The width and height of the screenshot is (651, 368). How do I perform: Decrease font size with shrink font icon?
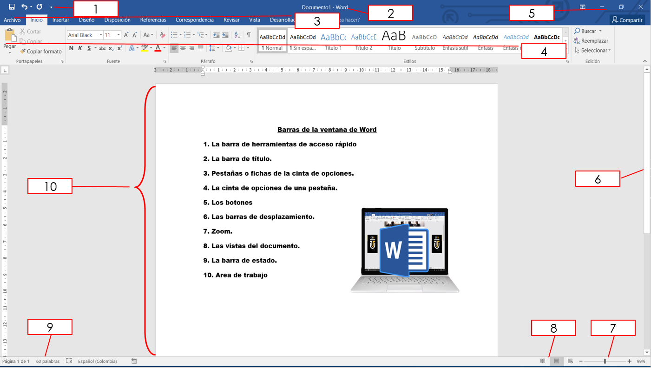(135, 35)
